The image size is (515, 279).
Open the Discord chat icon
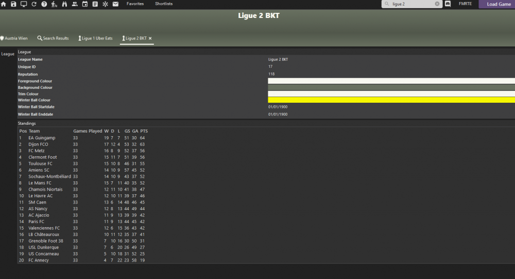click(x=448, y=4)
